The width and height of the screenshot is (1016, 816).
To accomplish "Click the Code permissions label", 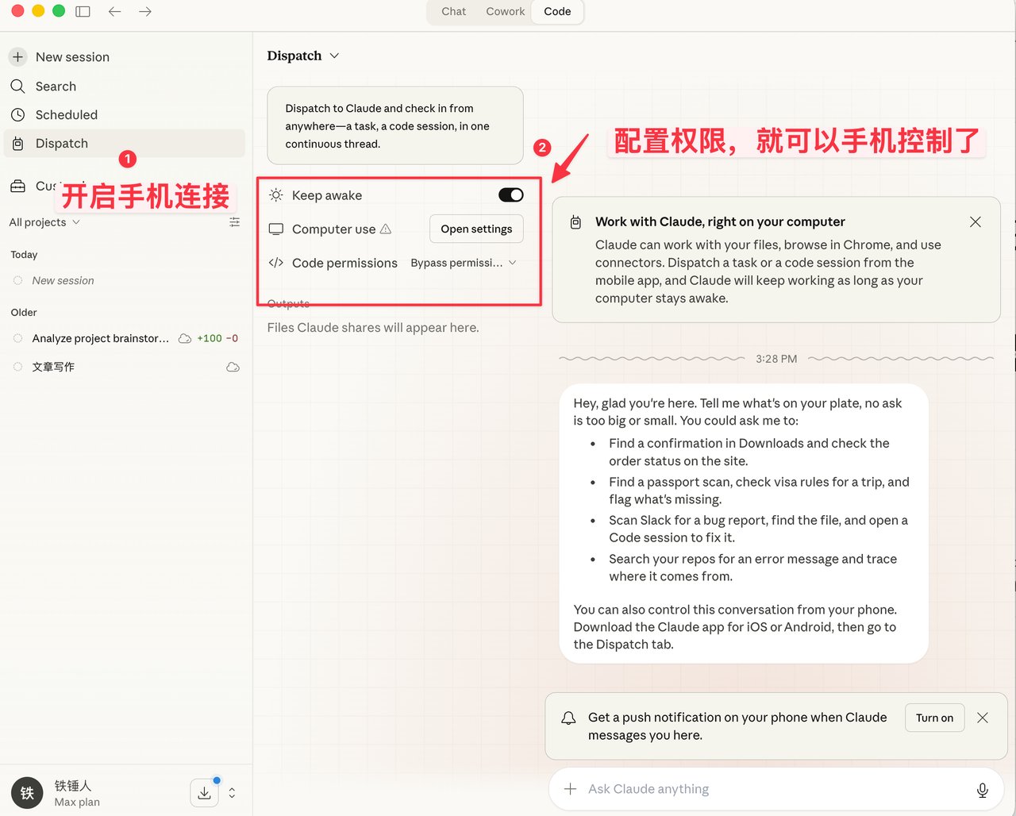I will [344, 263].
